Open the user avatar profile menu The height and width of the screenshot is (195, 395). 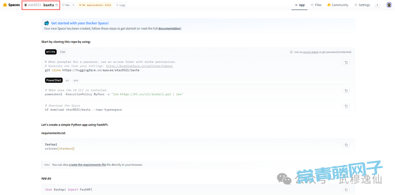coord(389,5)
